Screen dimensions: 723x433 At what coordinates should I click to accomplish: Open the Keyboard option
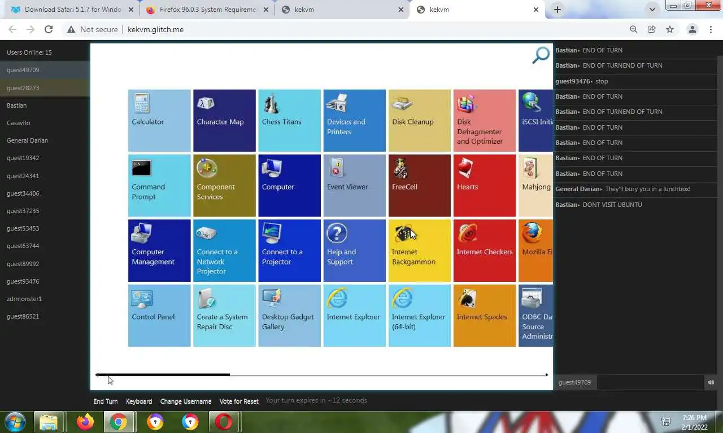[139, 401]
